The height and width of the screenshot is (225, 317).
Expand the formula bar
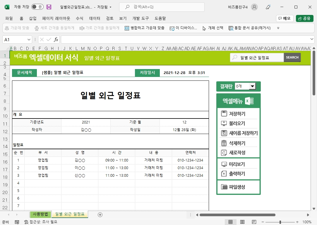click(x=312, y=39)
